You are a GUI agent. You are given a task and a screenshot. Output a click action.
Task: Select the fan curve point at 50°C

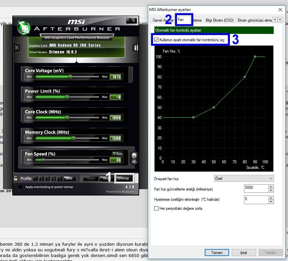214,107
